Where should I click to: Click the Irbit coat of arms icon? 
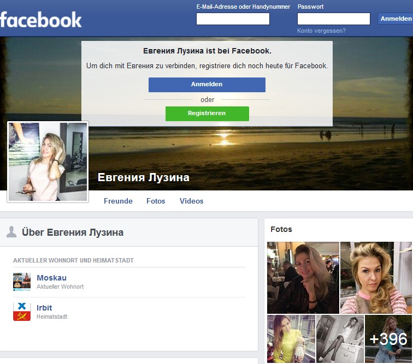click(x=22, y=312)
